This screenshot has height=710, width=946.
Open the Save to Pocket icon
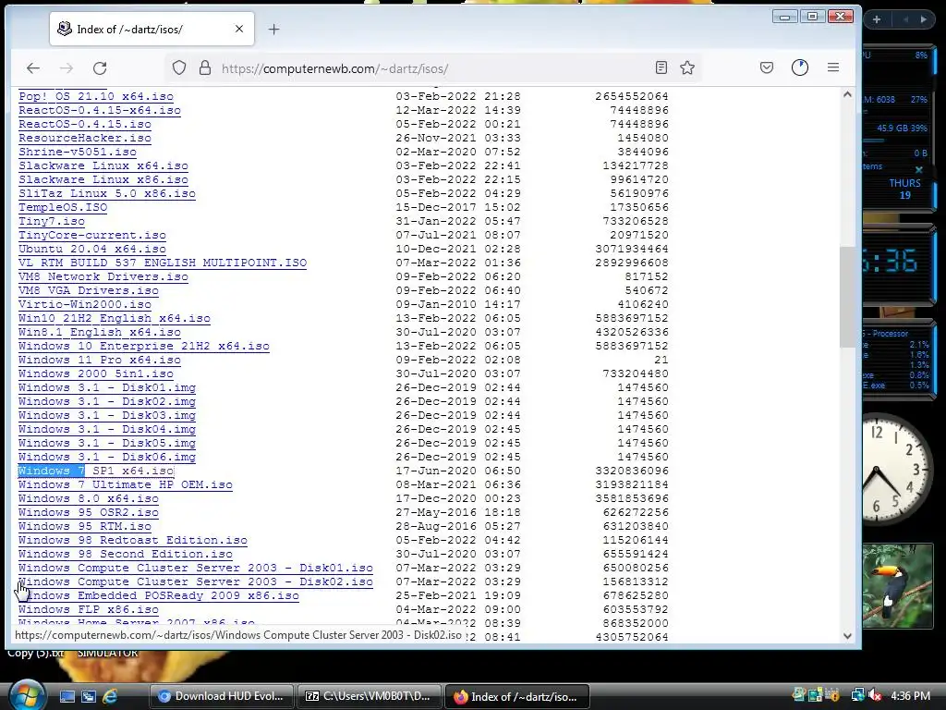767,67
